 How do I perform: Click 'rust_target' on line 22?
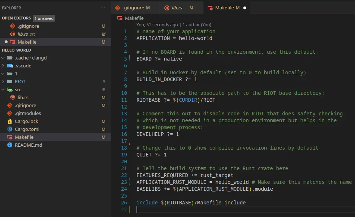(x=217, y=175)
